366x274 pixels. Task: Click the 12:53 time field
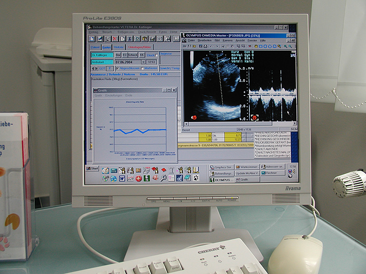(x=151, y=62)
